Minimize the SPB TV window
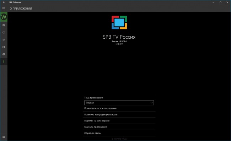231x141 pixels. [x=214, y=2]
